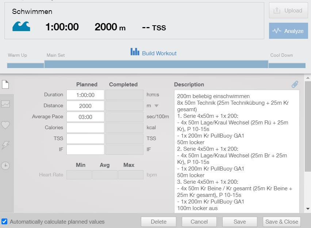
Task: Select the Main Set segment bar
Action: click(x=156, y=65)
